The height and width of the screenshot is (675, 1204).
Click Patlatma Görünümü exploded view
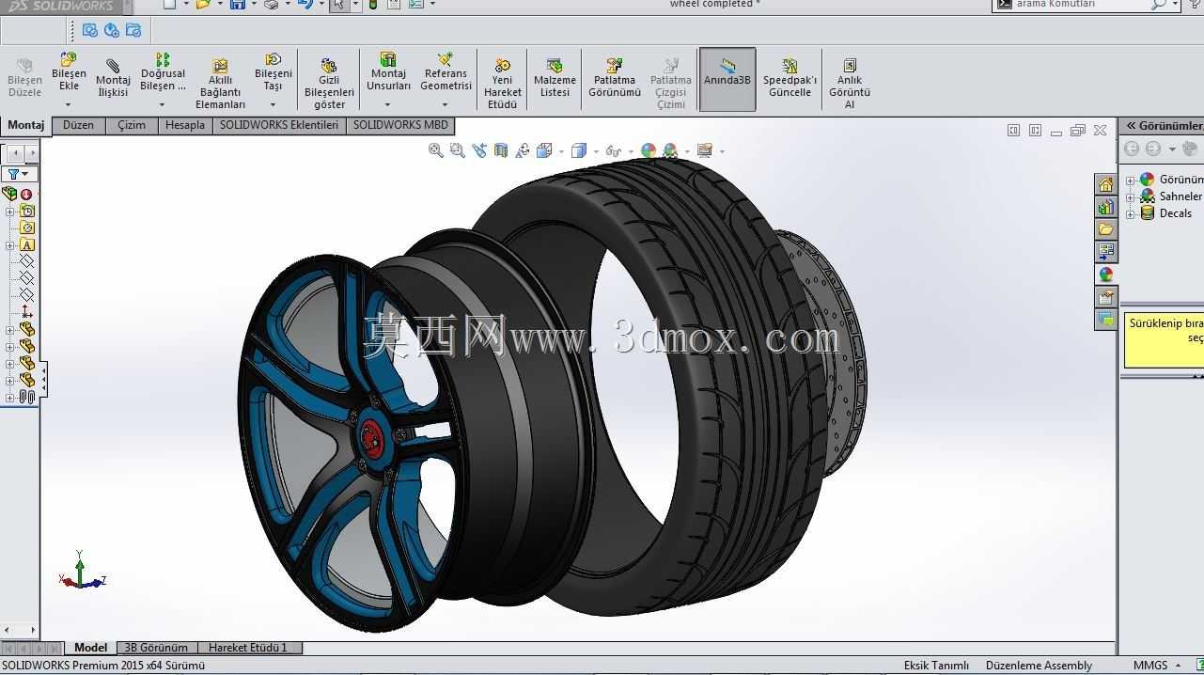click(x=615, y=78)
